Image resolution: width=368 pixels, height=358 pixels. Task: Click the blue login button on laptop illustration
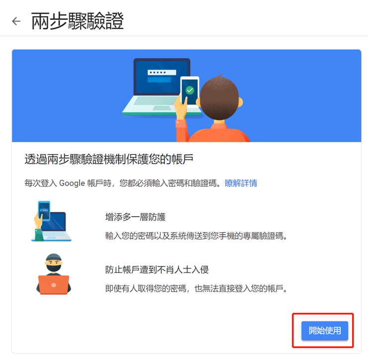159,80
